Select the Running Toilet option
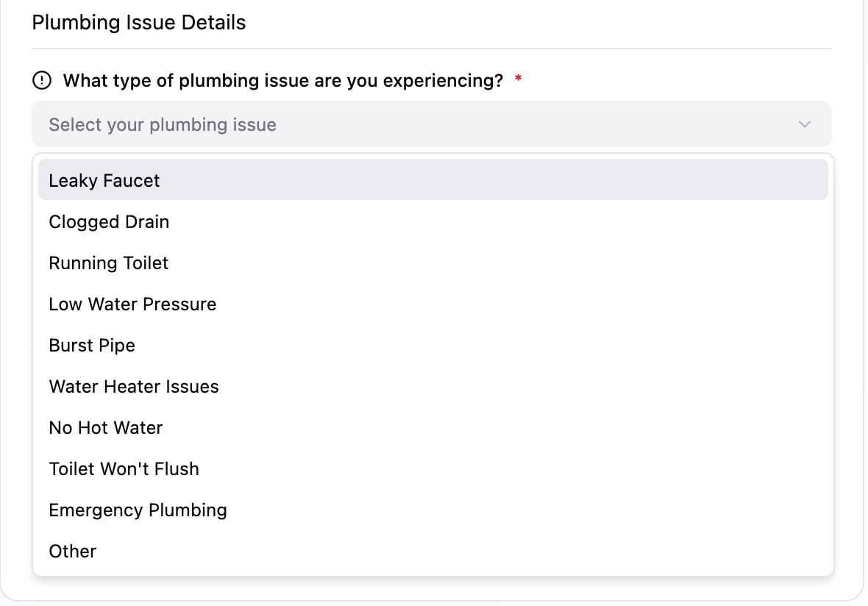Screen dimensions: 868x606 coord(108,263)
